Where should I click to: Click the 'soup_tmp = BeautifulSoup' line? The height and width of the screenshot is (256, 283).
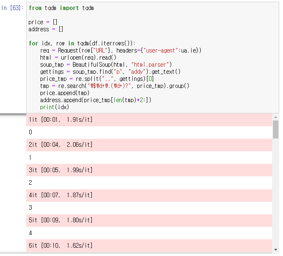(x=106, y=65)
